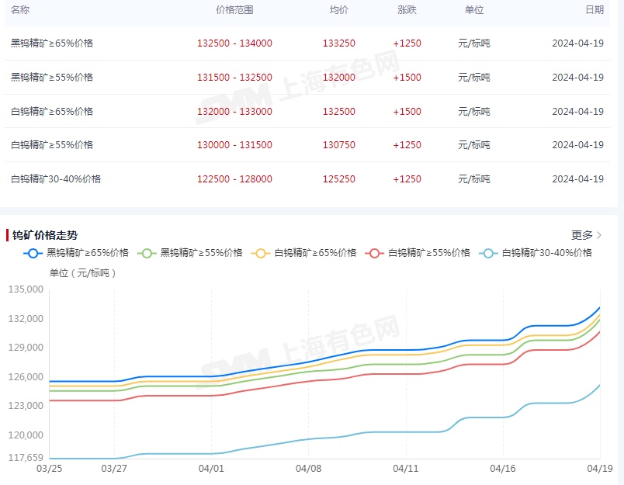624x485 pixels.
Task: Toggle 白钨精矿30-40%价格 light blue legend marker
Action: pyautogui.click(x=488, y=253)
